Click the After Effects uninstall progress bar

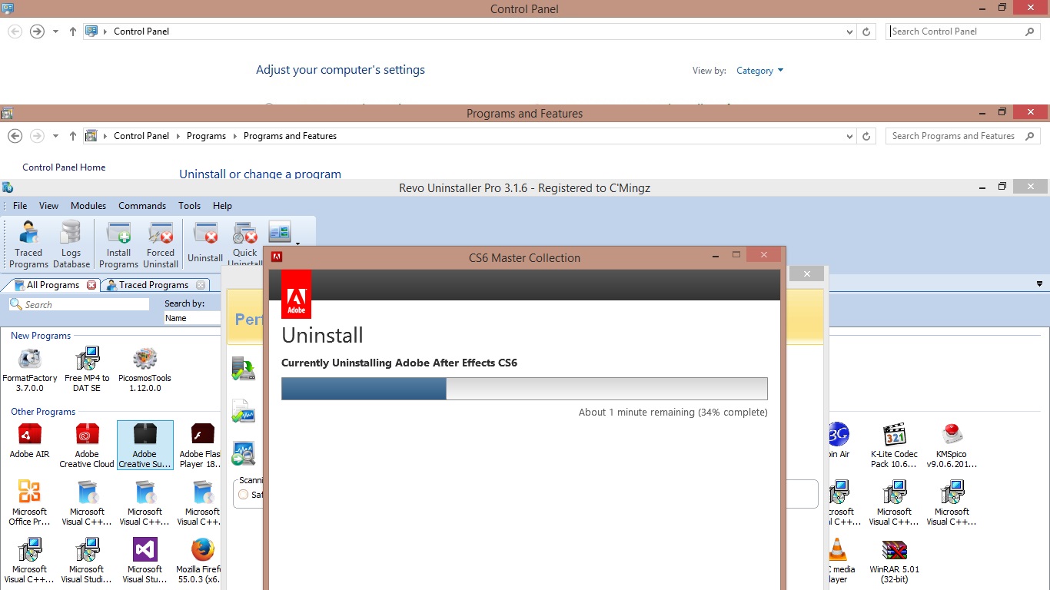click(525, 389)
